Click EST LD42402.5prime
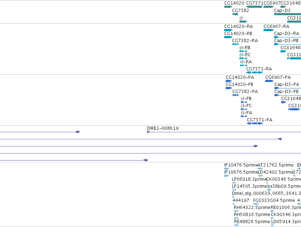 click(x=260, y=176)
